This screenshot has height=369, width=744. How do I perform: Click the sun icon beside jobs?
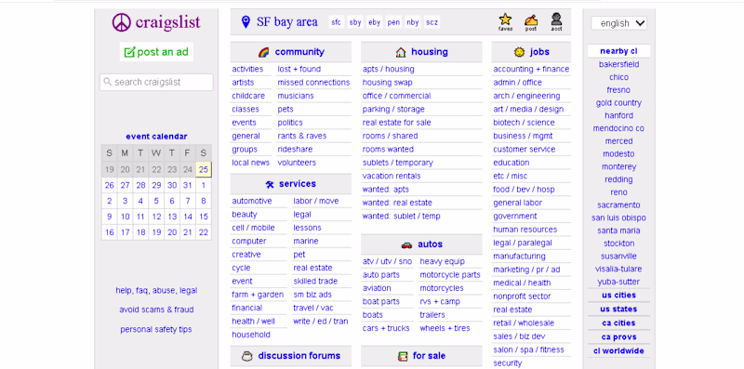519,52
